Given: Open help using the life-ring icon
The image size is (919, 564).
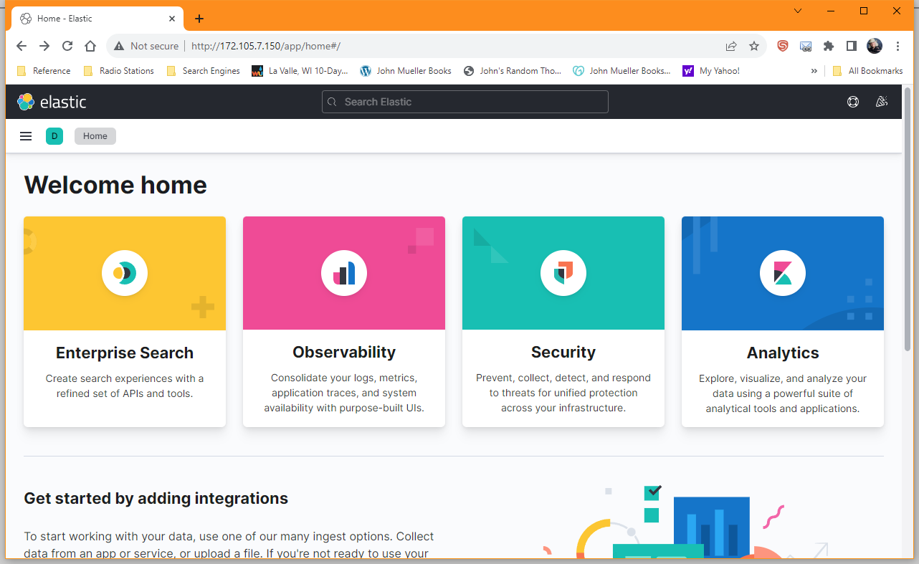Looking at the screenshot, I should pos(852,102).
